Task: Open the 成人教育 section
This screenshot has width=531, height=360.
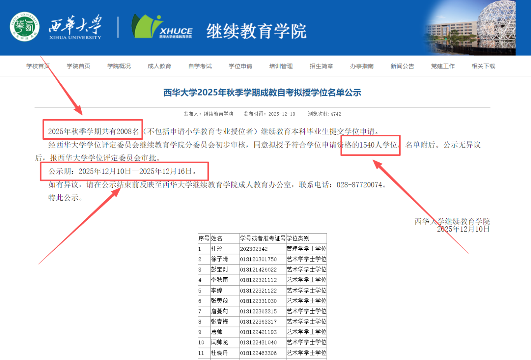Action: coord(159,66)
